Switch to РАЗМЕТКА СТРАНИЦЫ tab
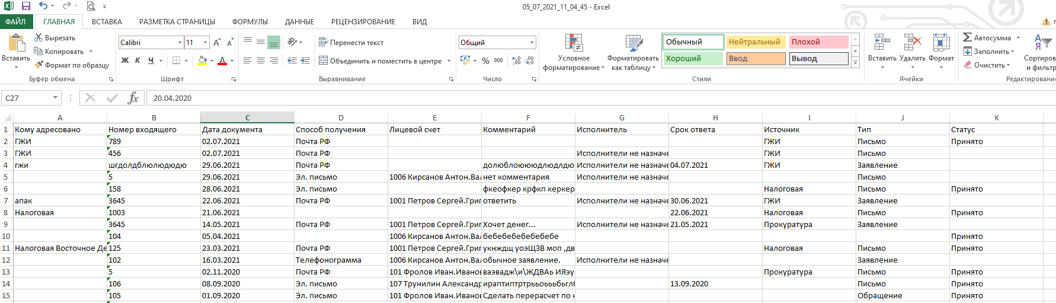 pos(177,22)
